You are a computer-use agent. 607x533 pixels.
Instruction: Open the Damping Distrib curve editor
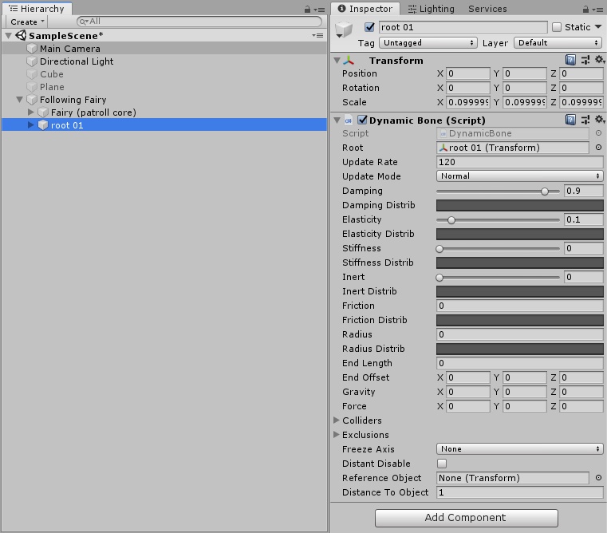520,205
